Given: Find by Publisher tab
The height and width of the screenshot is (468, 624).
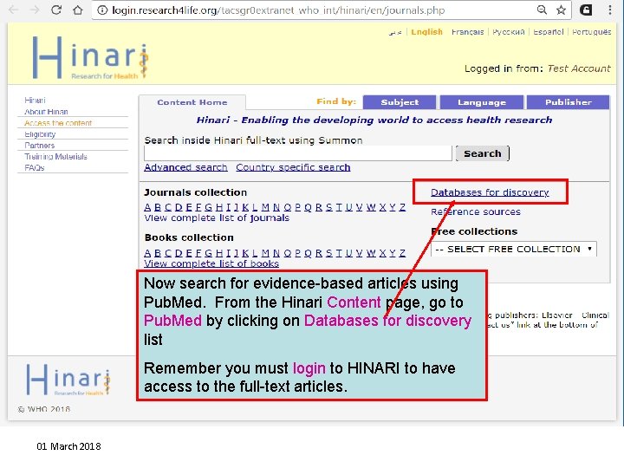Looking at the screenshot, I should [569, 102].
